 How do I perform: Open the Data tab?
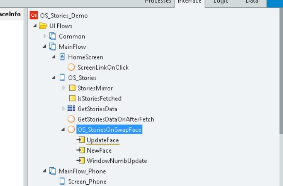pos(251,2)
